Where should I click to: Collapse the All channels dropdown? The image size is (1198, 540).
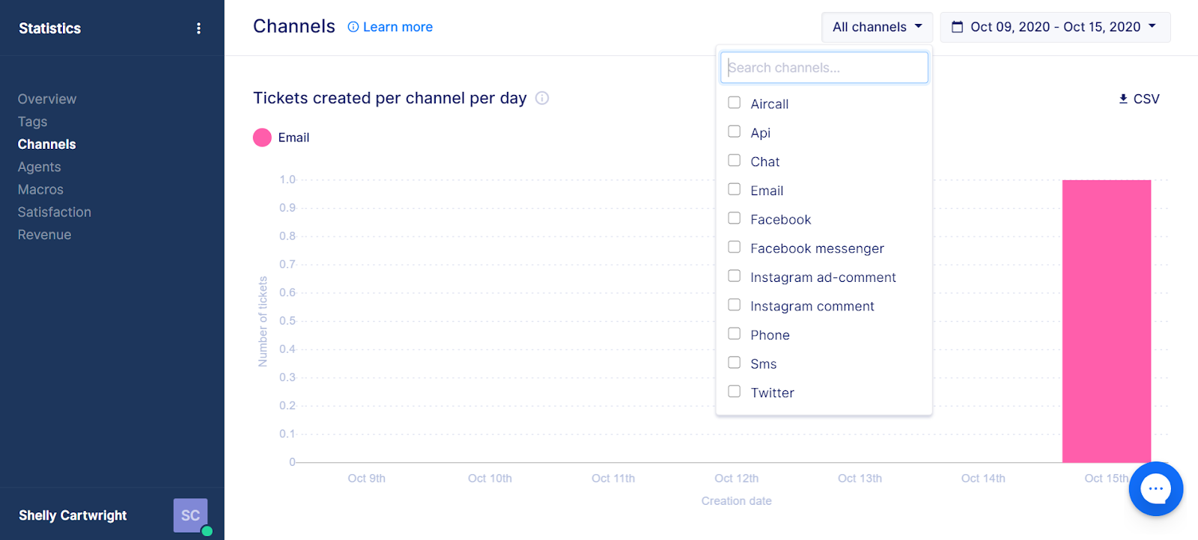pyautogui.click(x=877, y=27)
